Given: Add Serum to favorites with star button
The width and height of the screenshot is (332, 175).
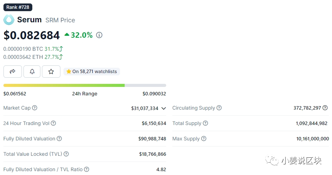Looking at the screenshot, I should [x=51, y=72].
